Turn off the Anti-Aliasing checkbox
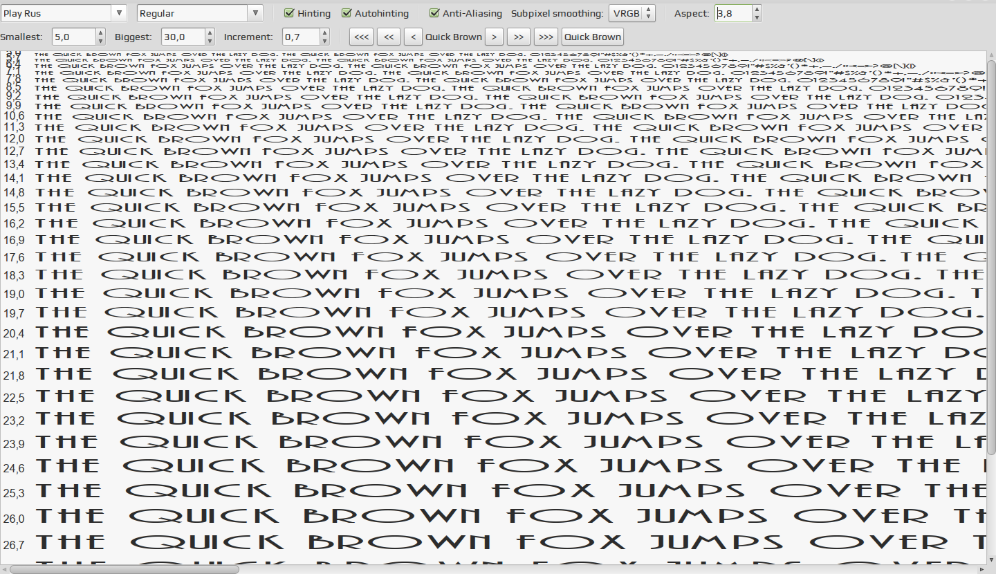 pos(465,13)
